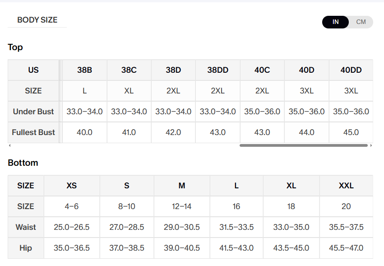Click the Hip row label
Image resolution: width=384 pixels, height=266 pixels.
tap(26, 248)
